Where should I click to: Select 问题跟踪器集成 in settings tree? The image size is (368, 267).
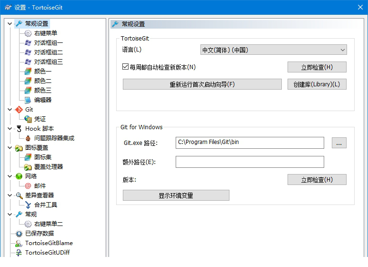[54, 138]
